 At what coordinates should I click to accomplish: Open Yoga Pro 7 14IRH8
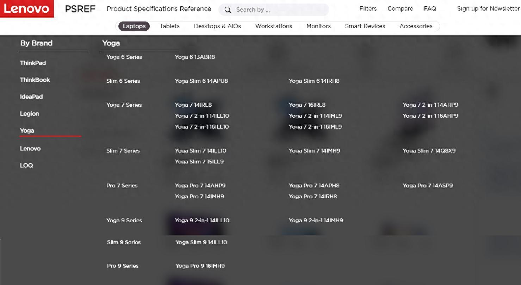pyautogui.click(x=313, y=196)
